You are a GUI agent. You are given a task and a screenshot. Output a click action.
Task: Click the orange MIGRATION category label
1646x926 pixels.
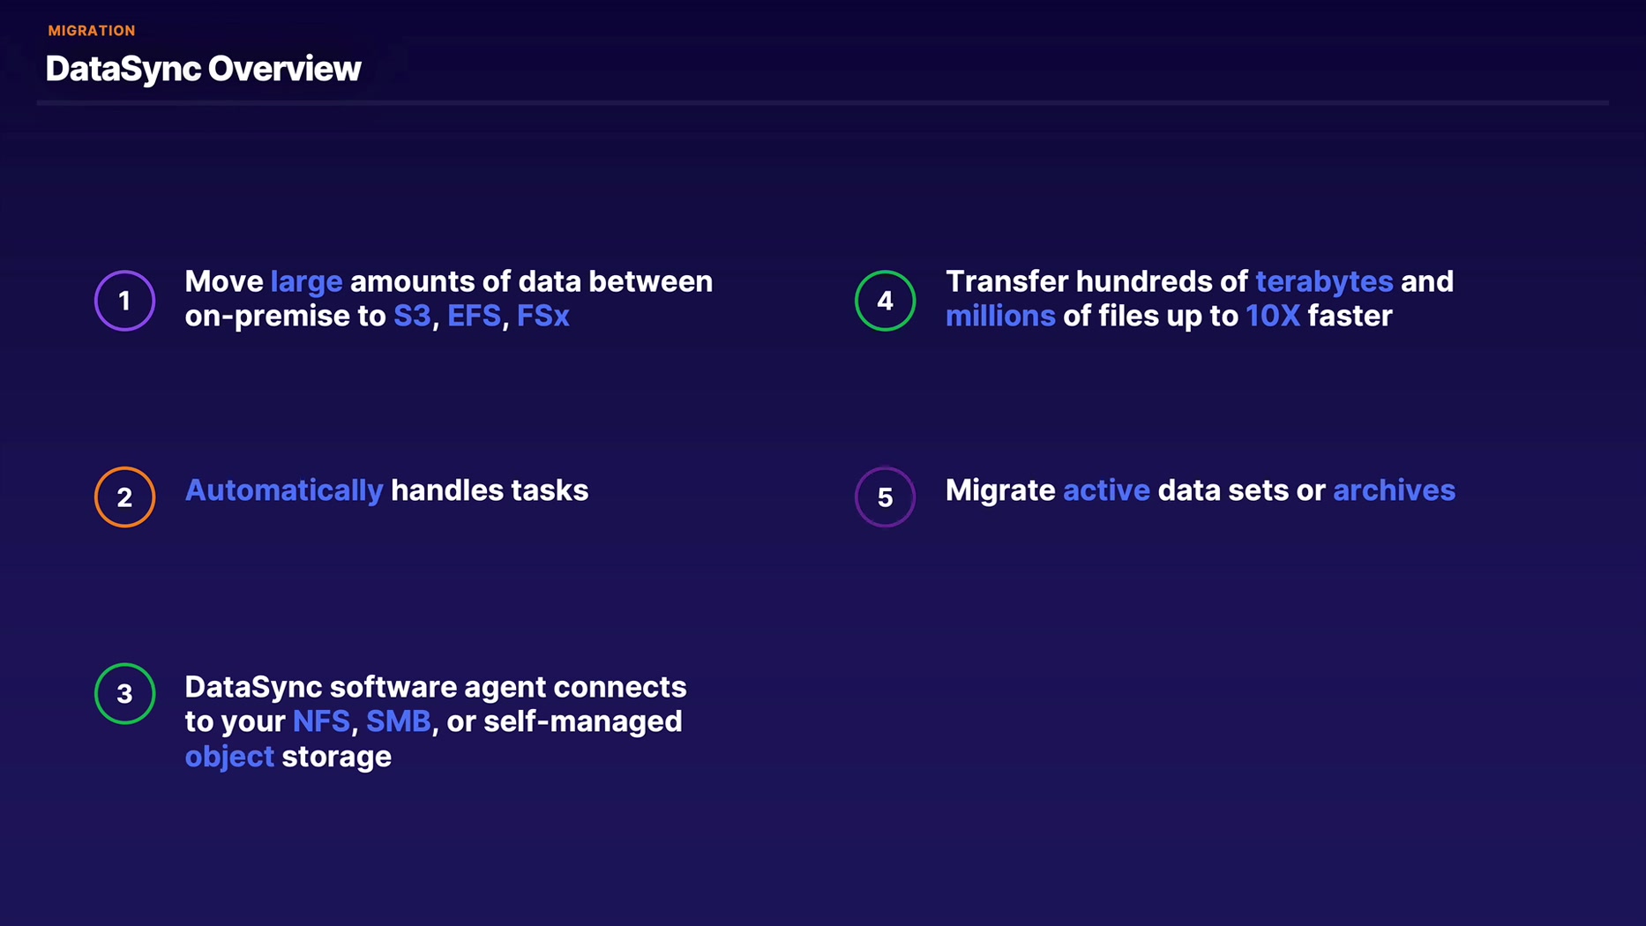[92, 31]
